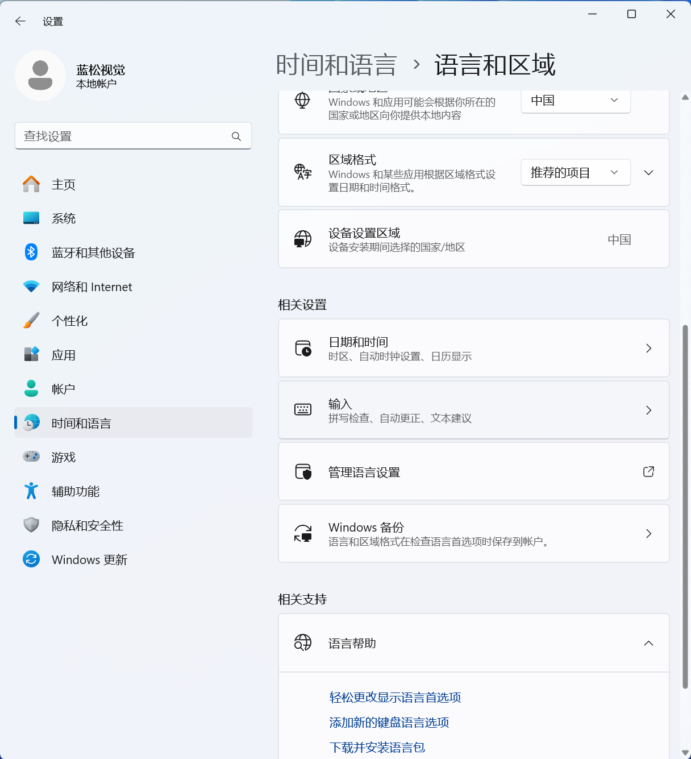Select the 个性化 brush icon
This screenshot has width=691, height=759.
(x=31, y=321)
